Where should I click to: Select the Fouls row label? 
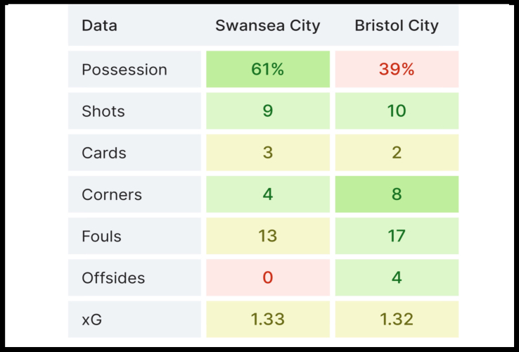101,236
